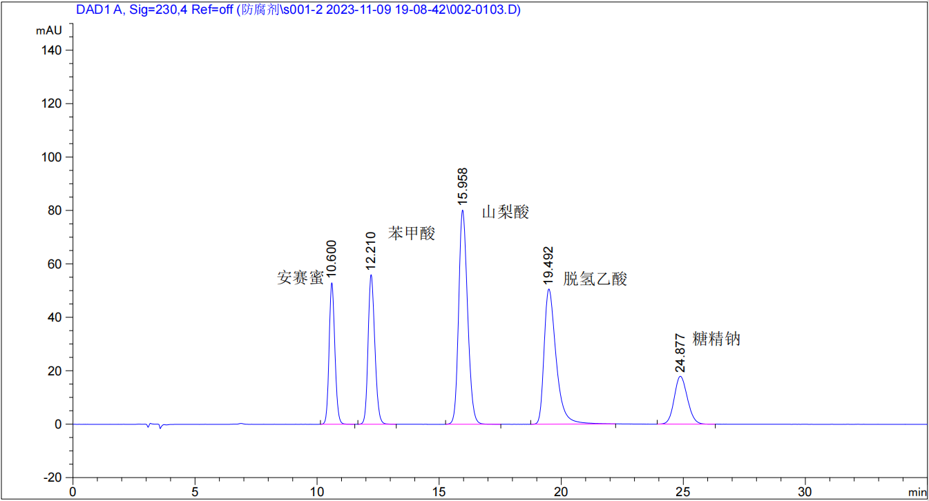Click the apex of the last peak
The height and width of the screenshot is (501, 929).
pyautogui.click(x=680, y=377)
